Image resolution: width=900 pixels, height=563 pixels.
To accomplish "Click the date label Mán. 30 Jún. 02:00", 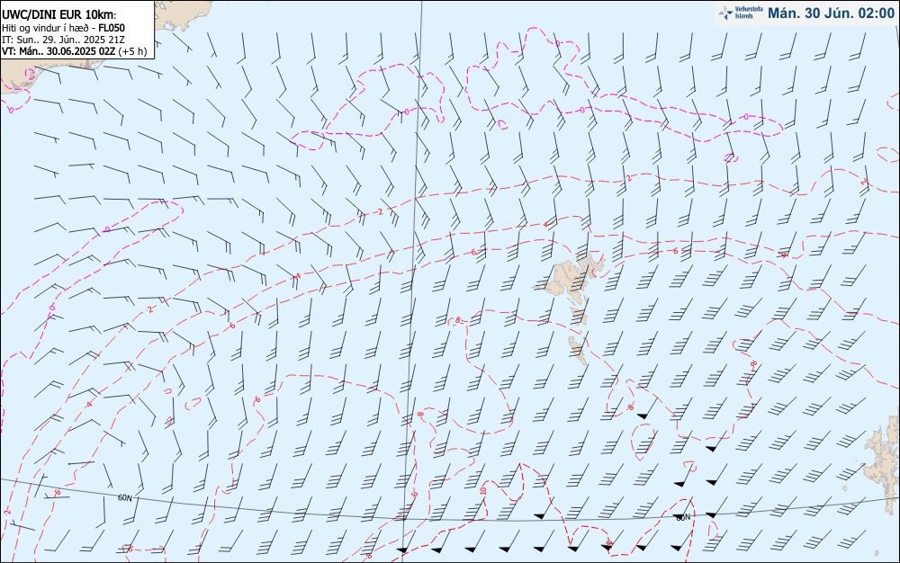I will click(x=831, y=13).
